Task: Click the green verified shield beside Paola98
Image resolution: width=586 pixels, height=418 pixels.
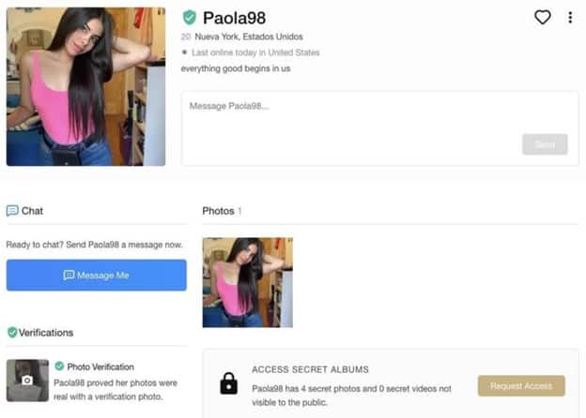Action: 189,18
